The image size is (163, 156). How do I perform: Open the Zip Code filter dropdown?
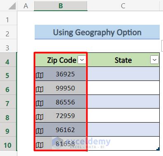[x=82, y=60]
